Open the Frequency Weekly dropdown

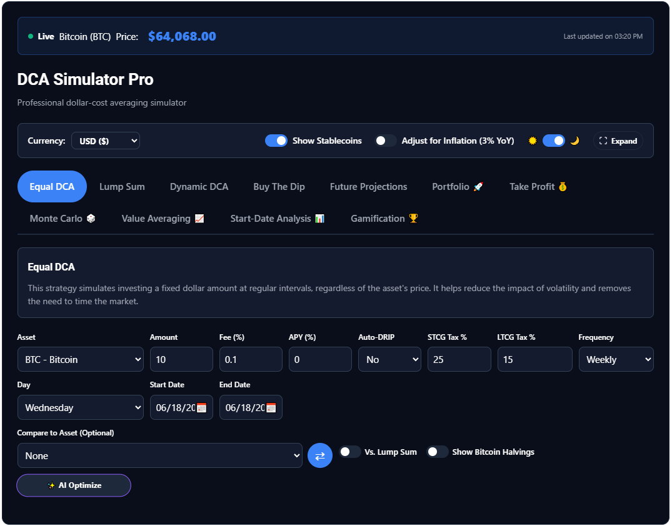[x=616, y=359]
